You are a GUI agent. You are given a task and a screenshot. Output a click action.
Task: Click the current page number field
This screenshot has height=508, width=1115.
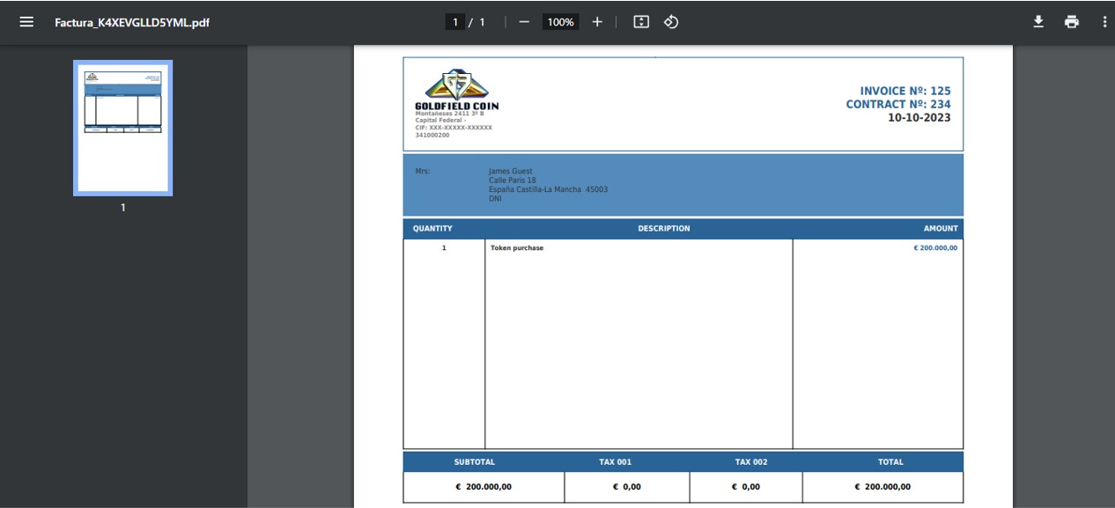pos(455,22)
